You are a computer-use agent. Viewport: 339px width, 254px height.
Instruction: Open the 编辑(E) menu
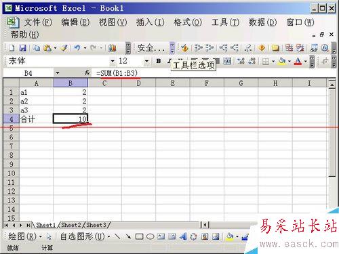coord(75,22)
